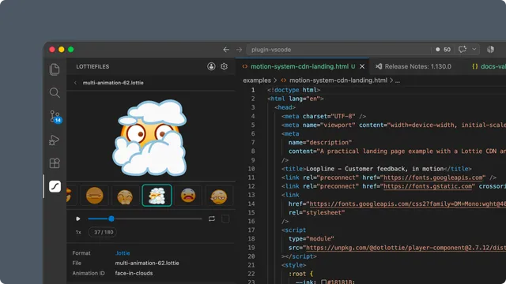Screen dimensions: 506x284
Task: Toggle animation loop
Action: tap(212, 219)
